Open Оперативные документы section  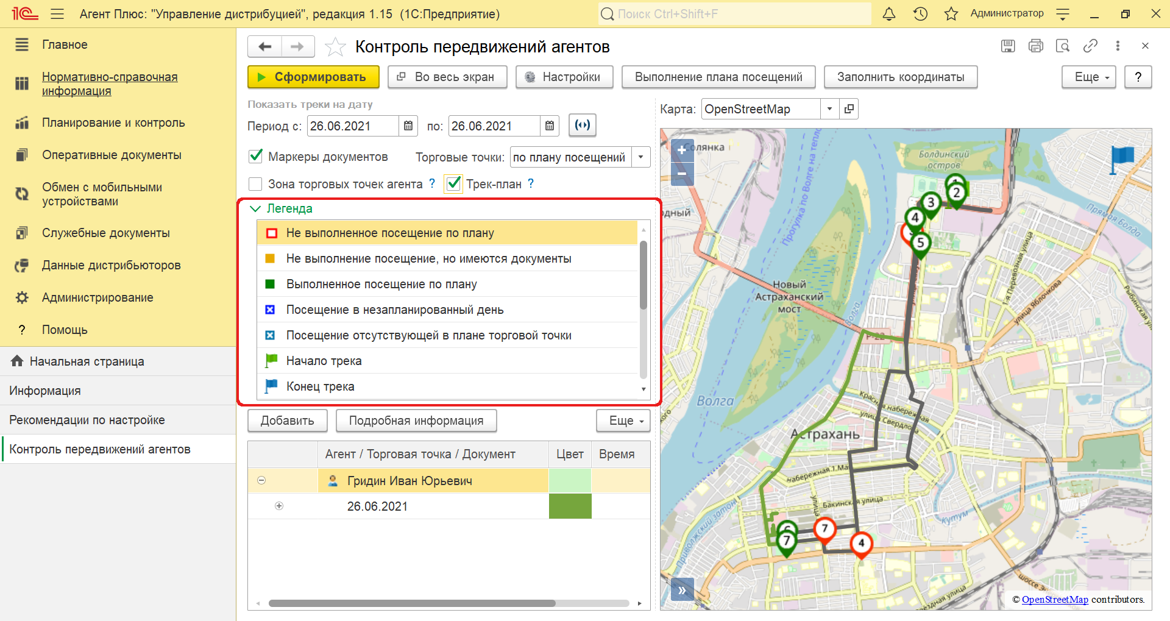coord(112,155)
